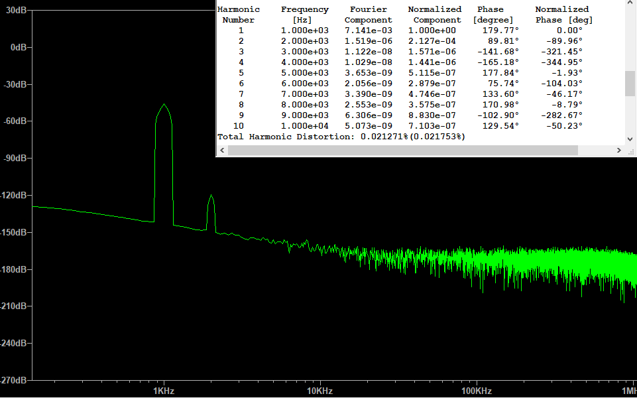The image size is (637, 398).
Task: Click the Normalized Component value 1.000e+00
Action: point(432,31)
